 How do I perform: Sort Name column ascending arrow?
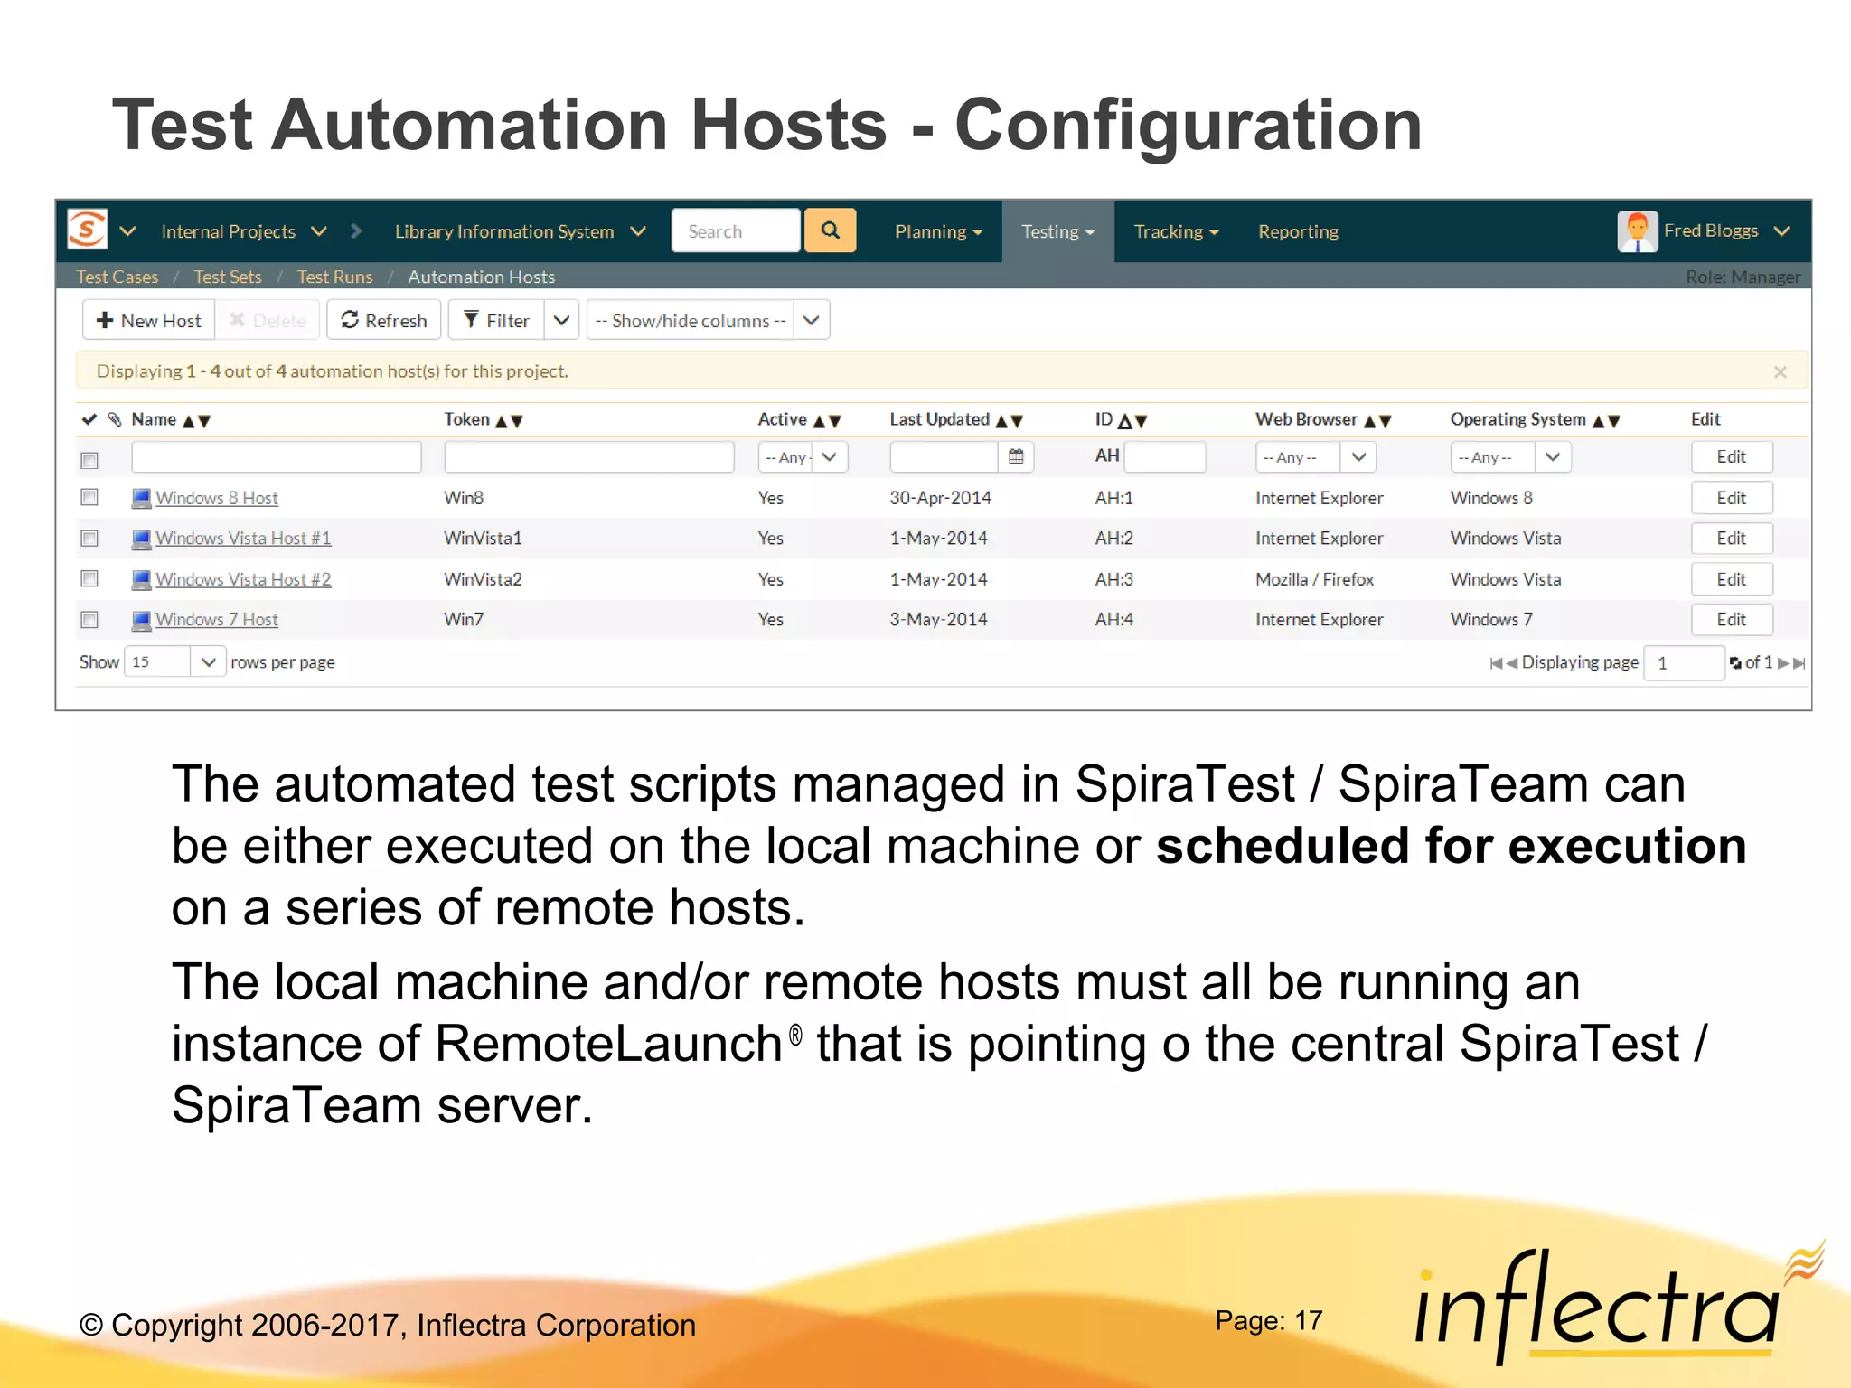[x=189, y=421]
